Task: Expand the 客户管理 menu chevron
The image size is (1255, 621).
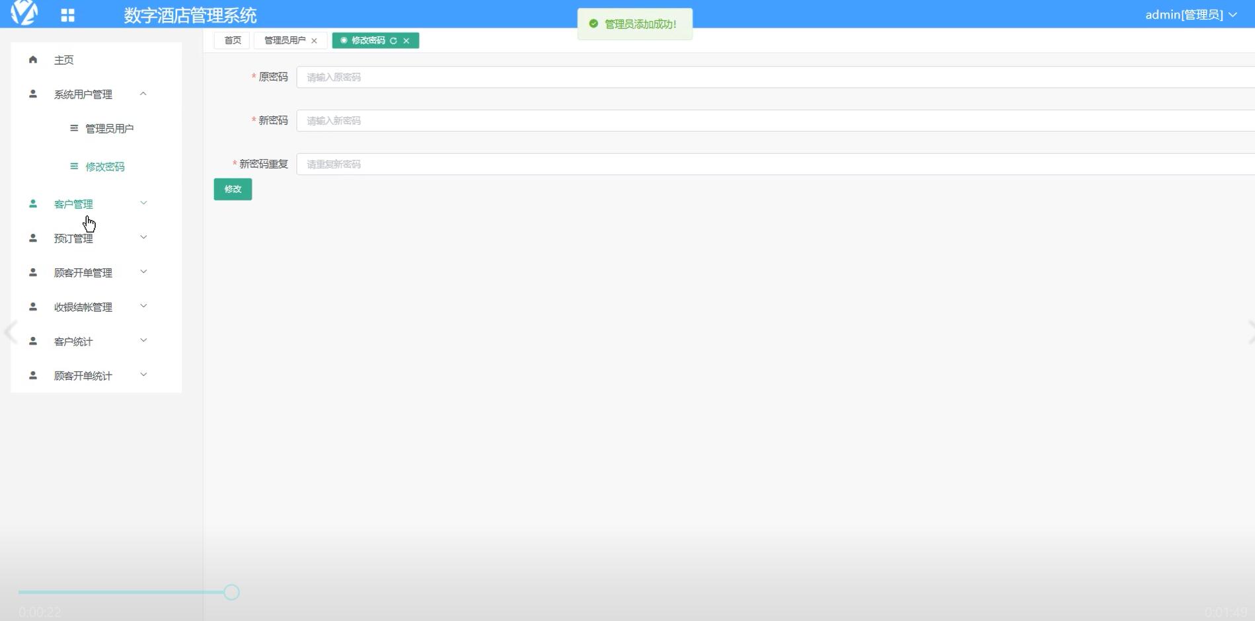Action: [x=143, y=203]
